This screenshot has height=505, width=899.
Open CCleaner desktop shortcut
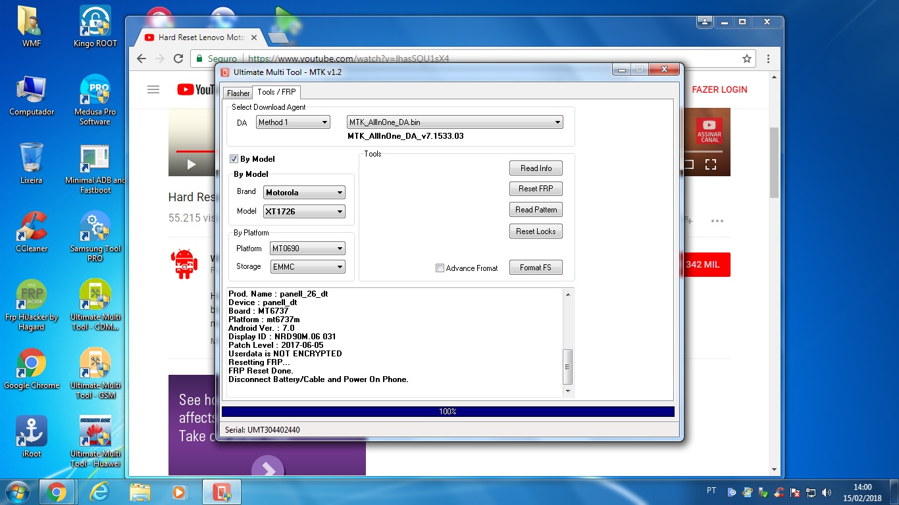pyautogui.click(x=31, y=232)
